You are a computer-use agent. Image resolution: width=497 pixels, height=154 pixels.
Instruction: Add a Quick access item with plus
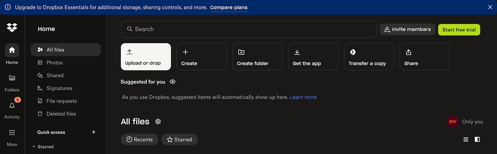pyautogui.click(x=93, y=132)
